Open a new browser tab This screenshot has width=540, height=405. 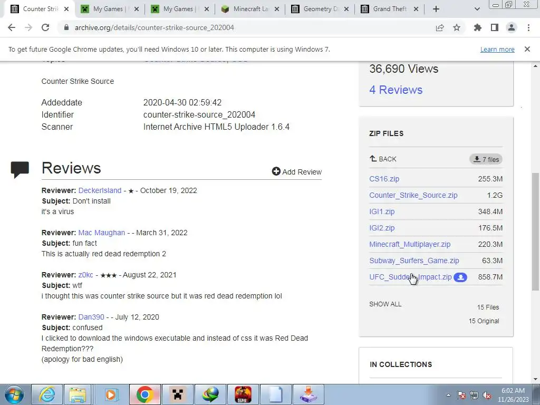(x=436, y=9)
